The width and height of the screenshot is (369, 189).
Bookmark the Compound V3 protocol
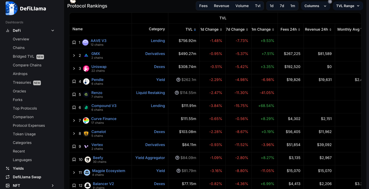74,108
